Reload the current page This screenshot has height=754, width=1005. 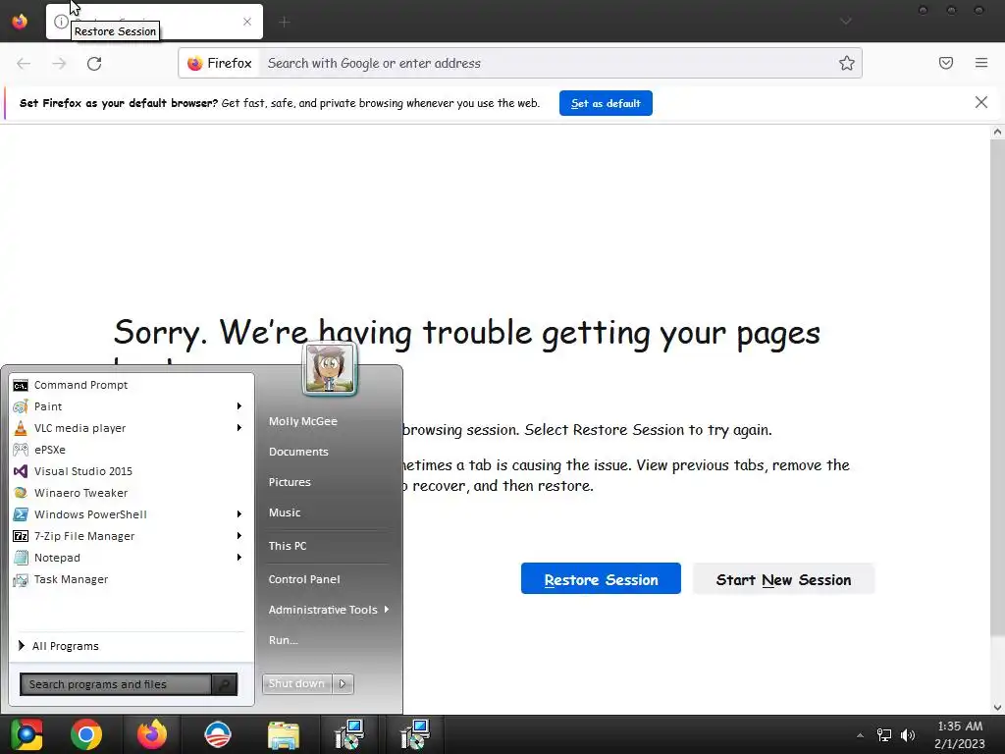pos(94,63)
